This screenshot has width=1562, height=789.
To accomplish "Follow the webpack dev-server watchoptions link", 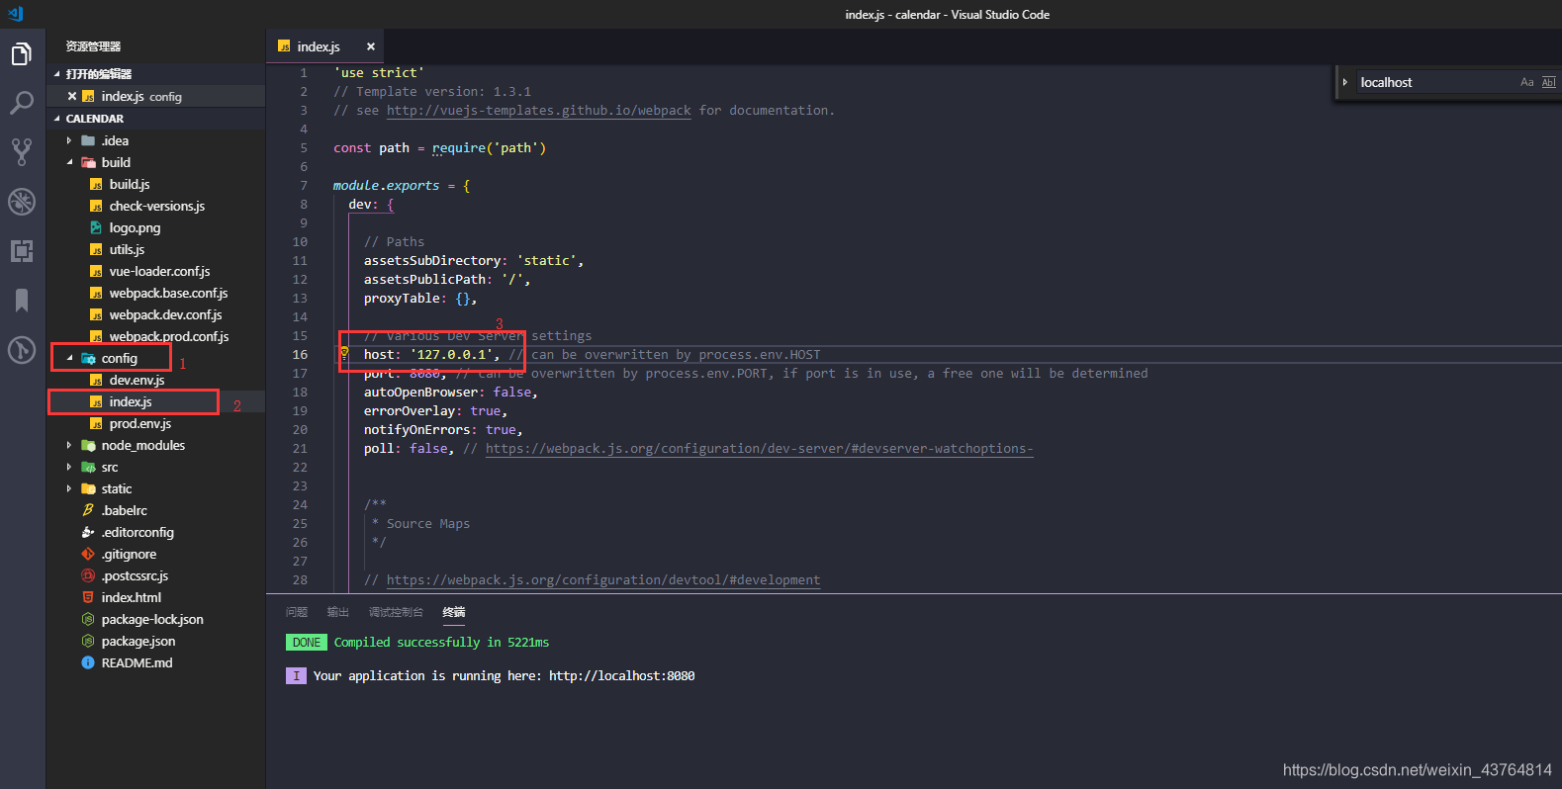I will point(759,448).
